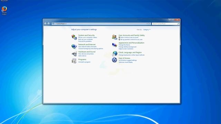Click View devices and printers
The height and width of the screenshot is (124, 221).
[86, 54]
